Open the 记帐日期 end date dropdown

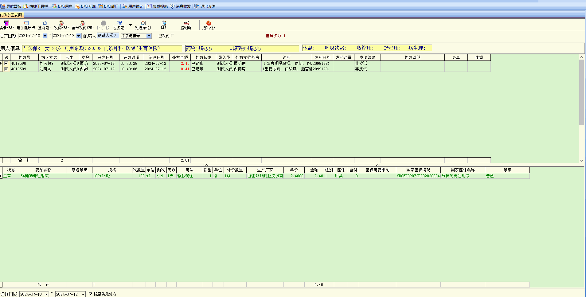tap(83, 294)
